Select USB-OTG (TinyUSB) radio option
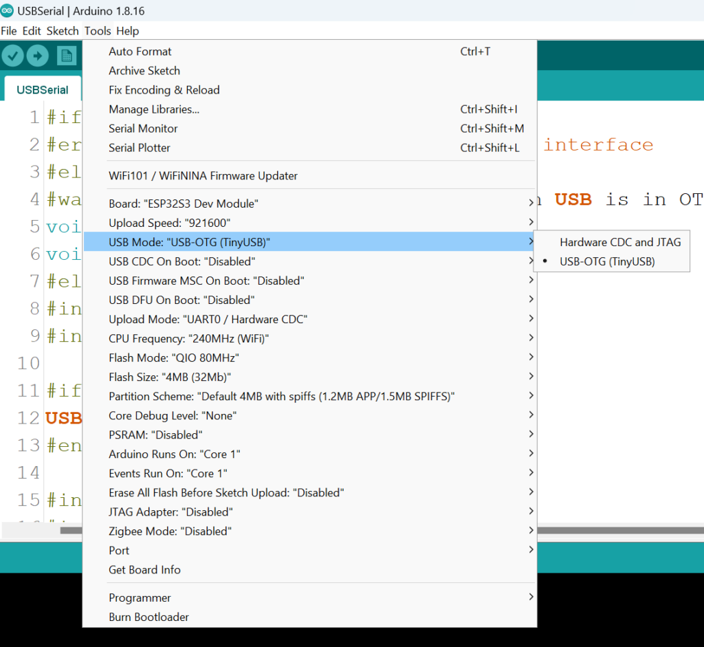Screen dimensions: 704x647 coord(607,261)
